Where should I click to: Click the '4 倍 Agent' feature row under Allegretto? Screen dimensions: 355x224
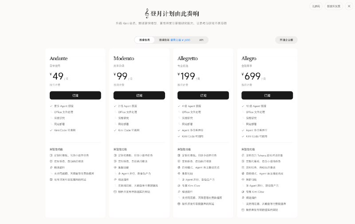(189, 106)
